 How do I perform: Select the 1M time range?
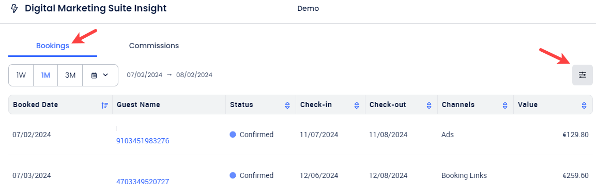(45, 75)
